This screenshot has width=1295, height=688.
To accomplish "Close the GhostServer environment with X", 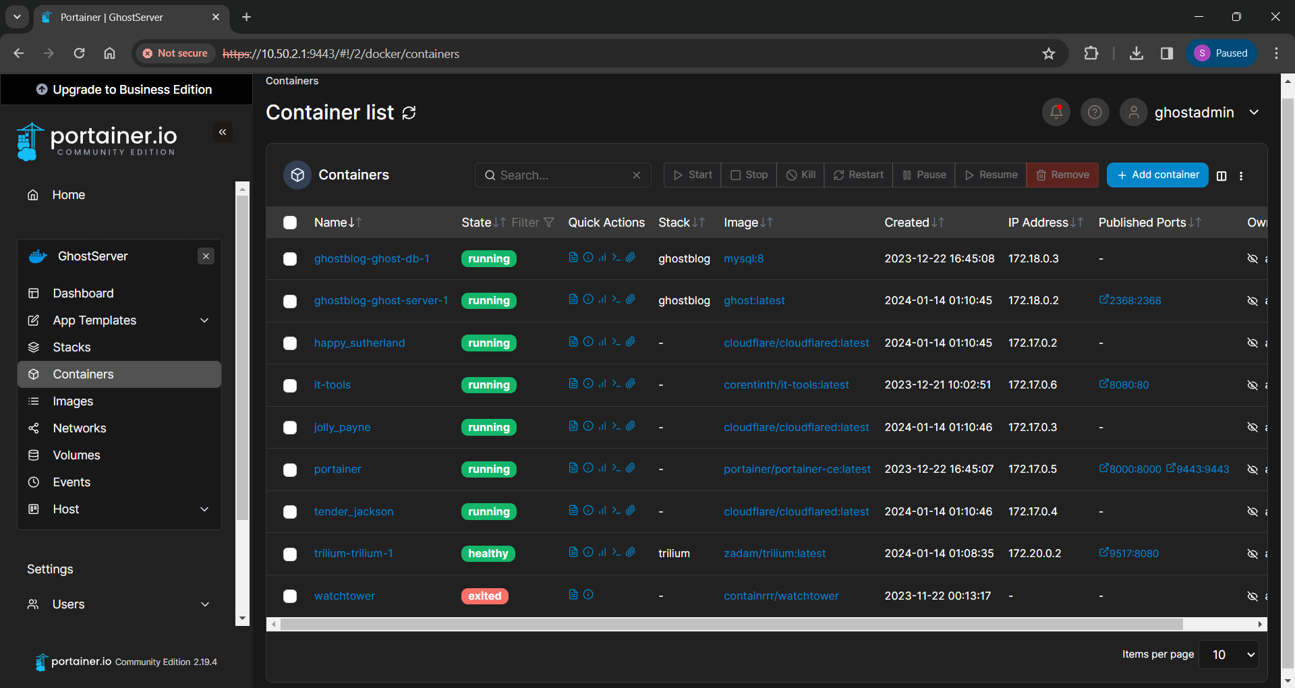I will point(206,256).
